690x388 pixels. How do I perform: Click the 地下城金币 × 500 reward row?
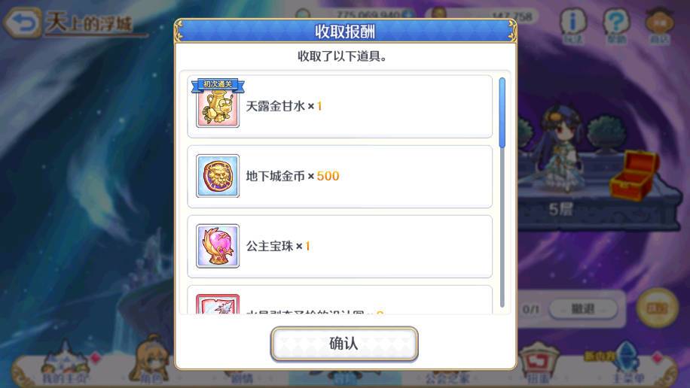coord(340,176)
